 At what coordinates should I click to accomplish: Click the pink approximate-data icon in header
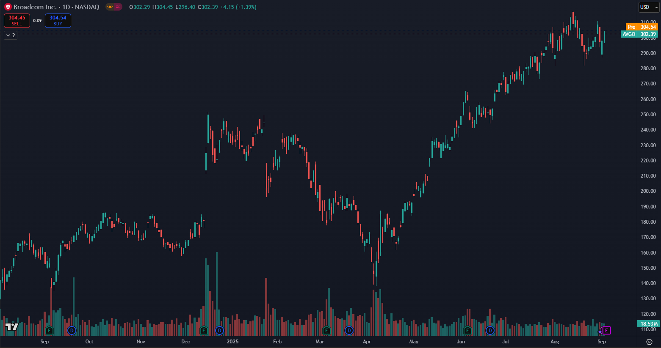(x=118, y=7)
